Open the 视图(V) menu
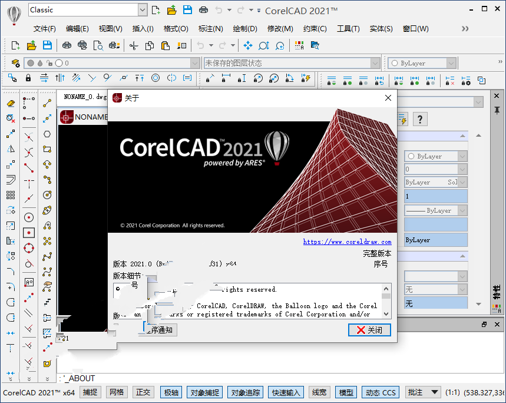The width and height of the screenshot is (506, 403). (110, 29)
